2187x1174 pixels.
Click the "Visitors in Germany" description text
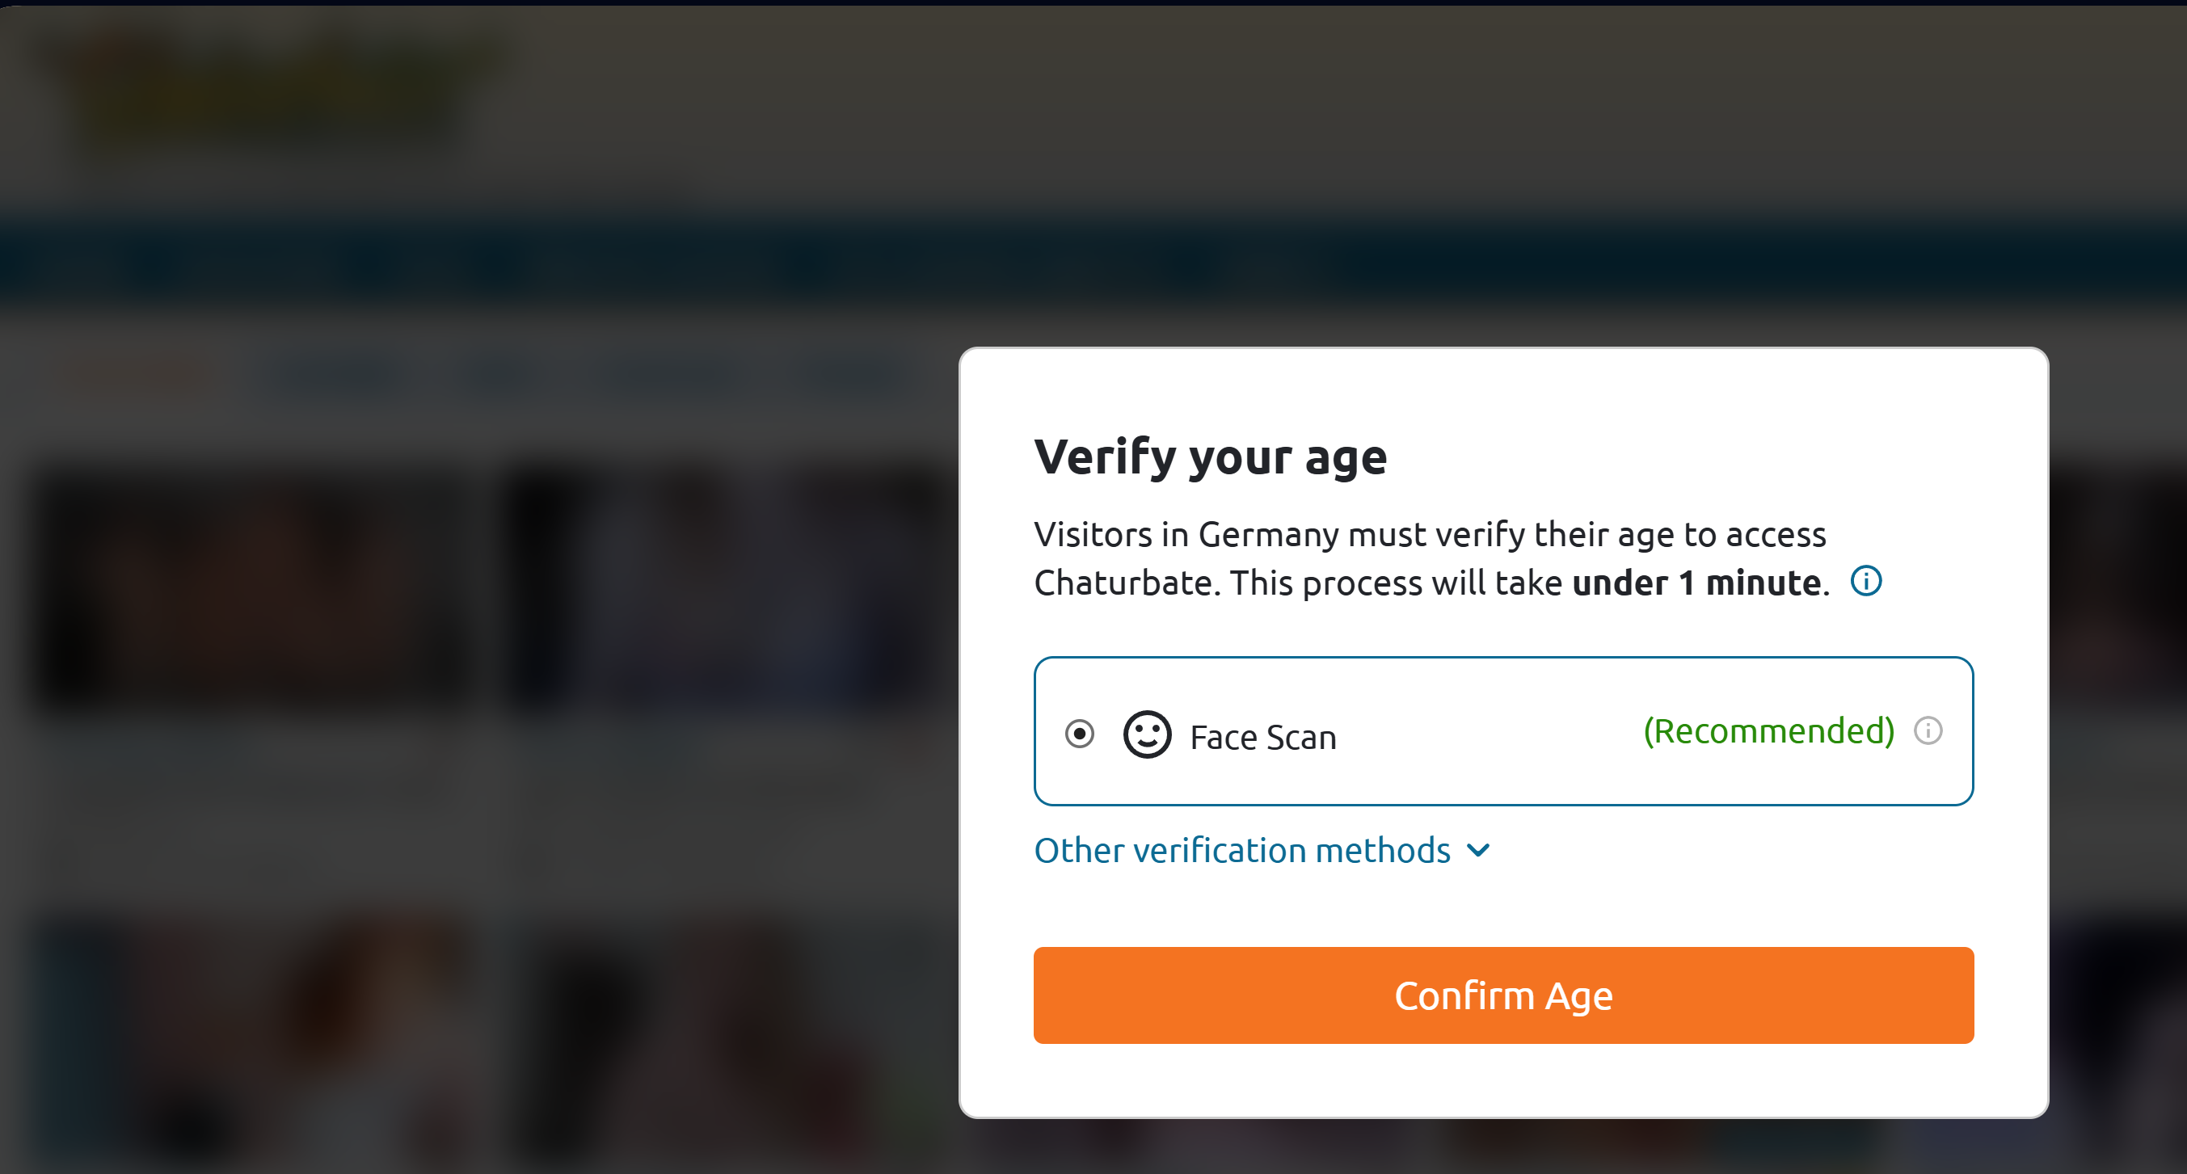click(x=1429, y=535)
